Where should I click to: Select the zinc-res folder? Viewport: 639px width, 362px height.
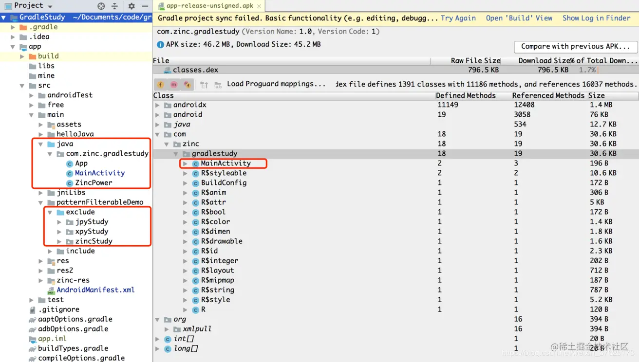[x=73, y=280]
